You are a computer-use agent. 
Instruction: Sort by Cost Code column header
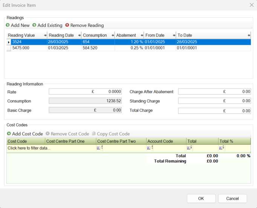tap(26, 141)
